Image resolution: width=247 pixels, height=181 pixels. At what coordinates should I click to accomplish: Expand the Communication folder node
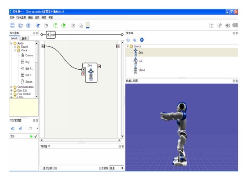point(12,87)
